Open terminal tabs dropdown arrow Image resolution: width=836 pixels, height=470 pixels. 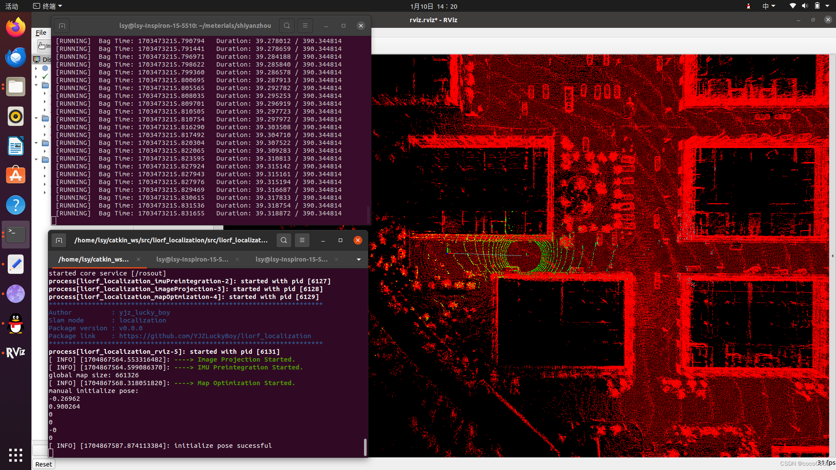358,259
